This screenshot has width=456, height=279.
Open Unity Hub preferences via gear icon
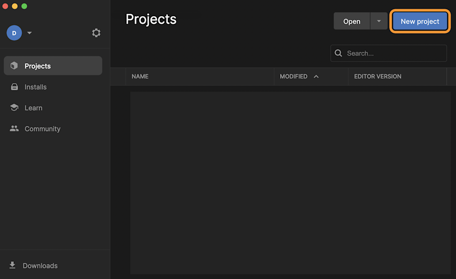pyautogui.click(x=96, y=33)
